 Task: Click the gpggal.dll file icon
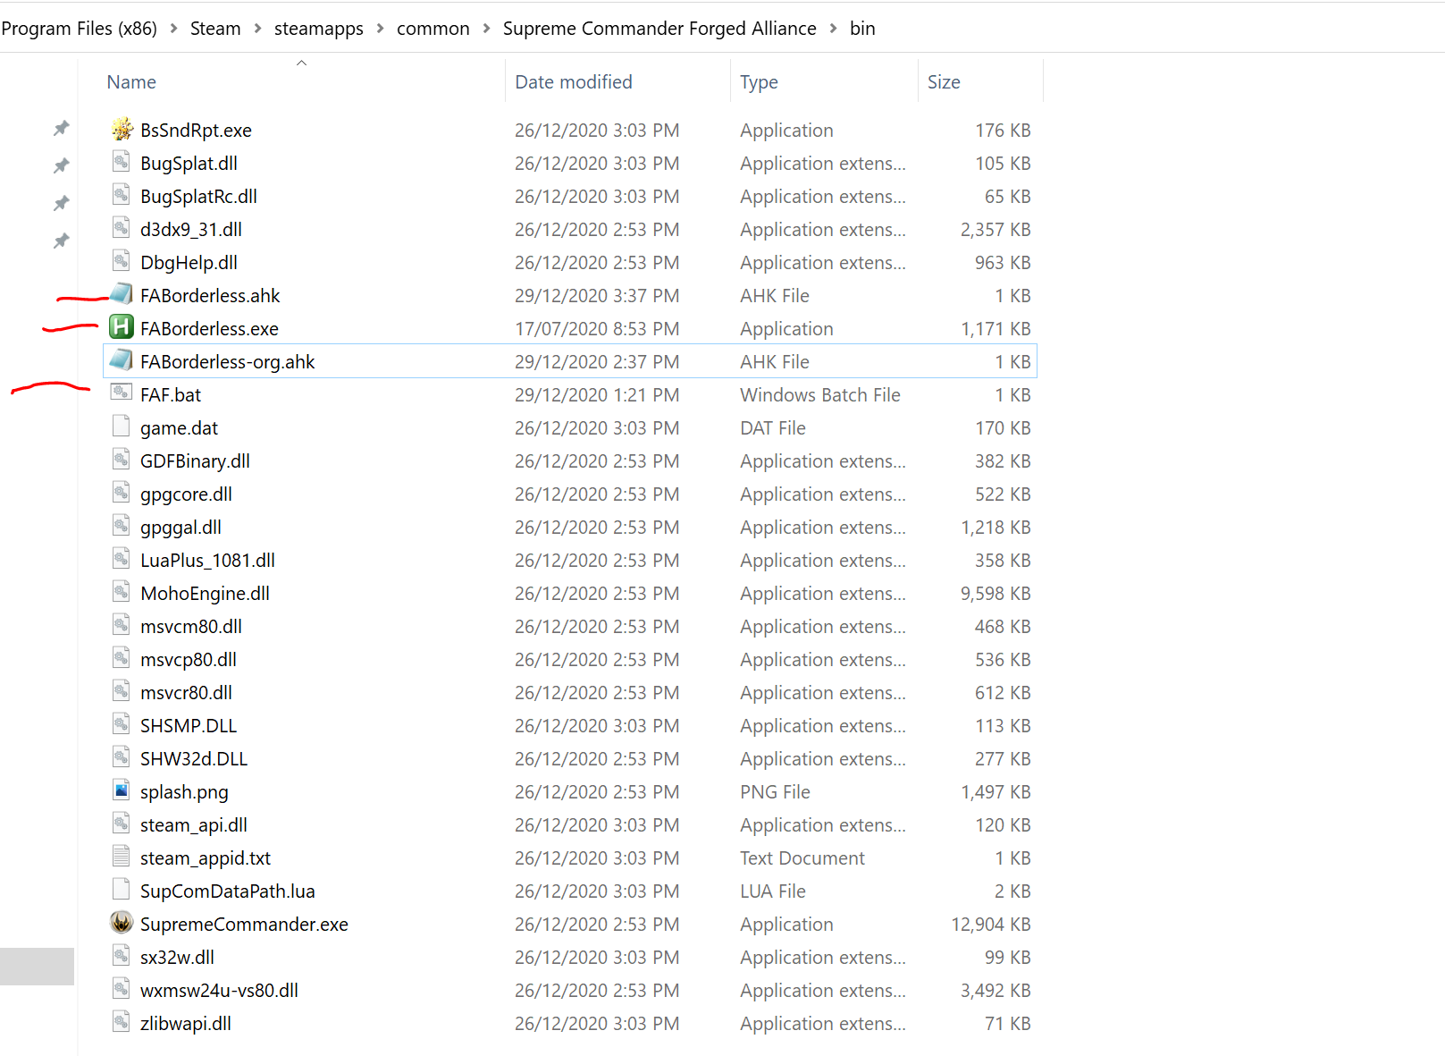click(x=122, y=526)
